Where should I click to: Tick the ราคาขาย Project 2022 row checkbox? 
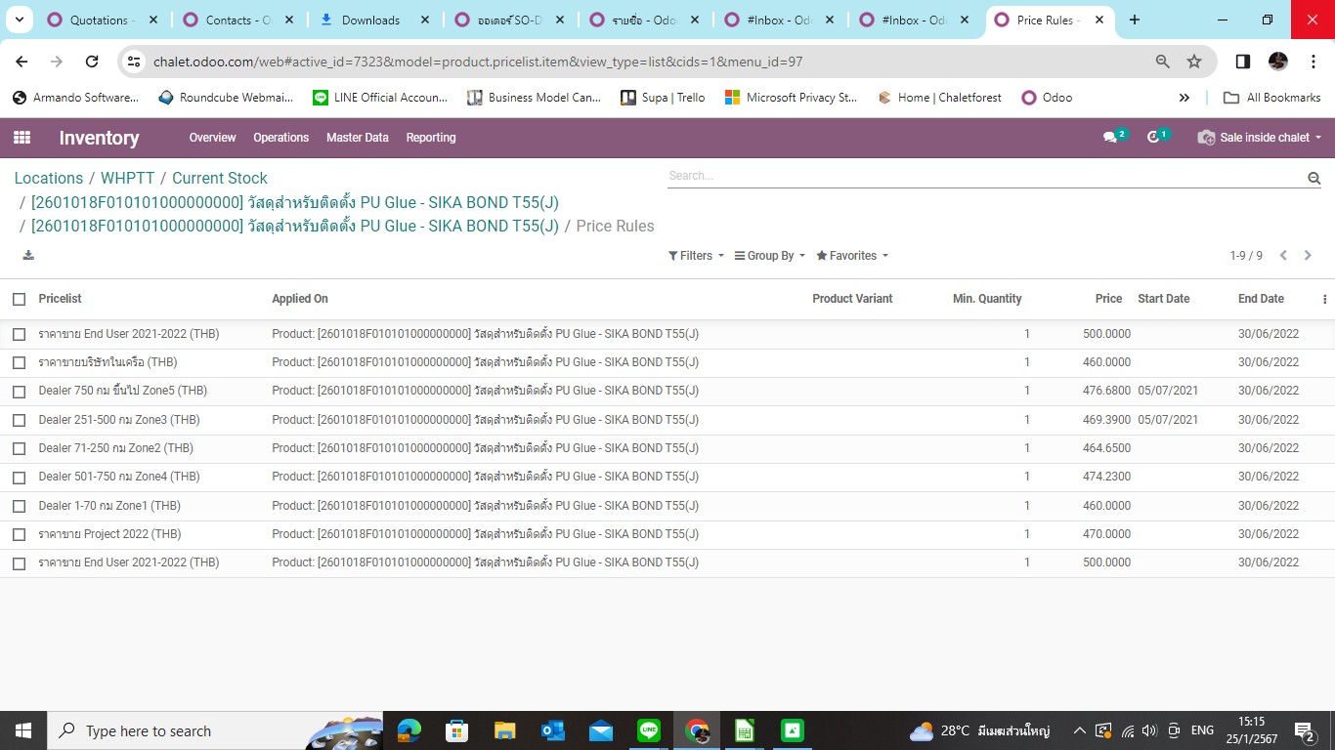[19, 534]
